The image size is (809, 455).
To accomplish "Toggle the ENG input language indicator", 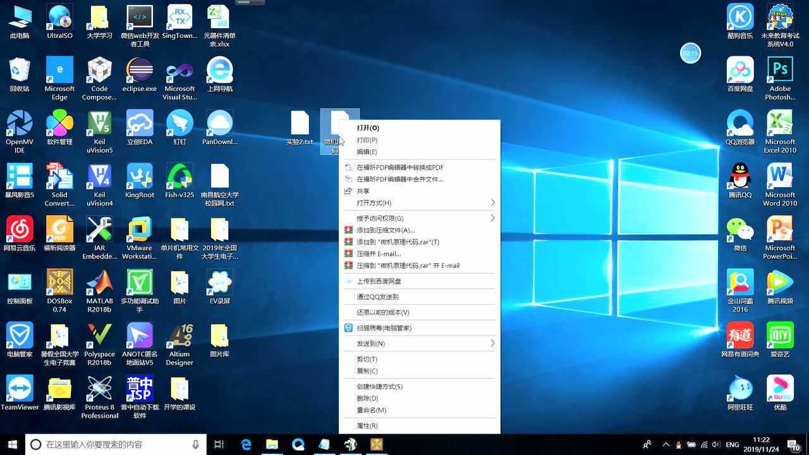I will click(x=732, y=445).
